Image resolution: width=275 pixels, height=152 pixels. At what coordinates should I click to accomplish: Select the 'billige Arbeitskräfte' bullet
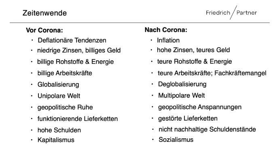(x=65, y=73)
